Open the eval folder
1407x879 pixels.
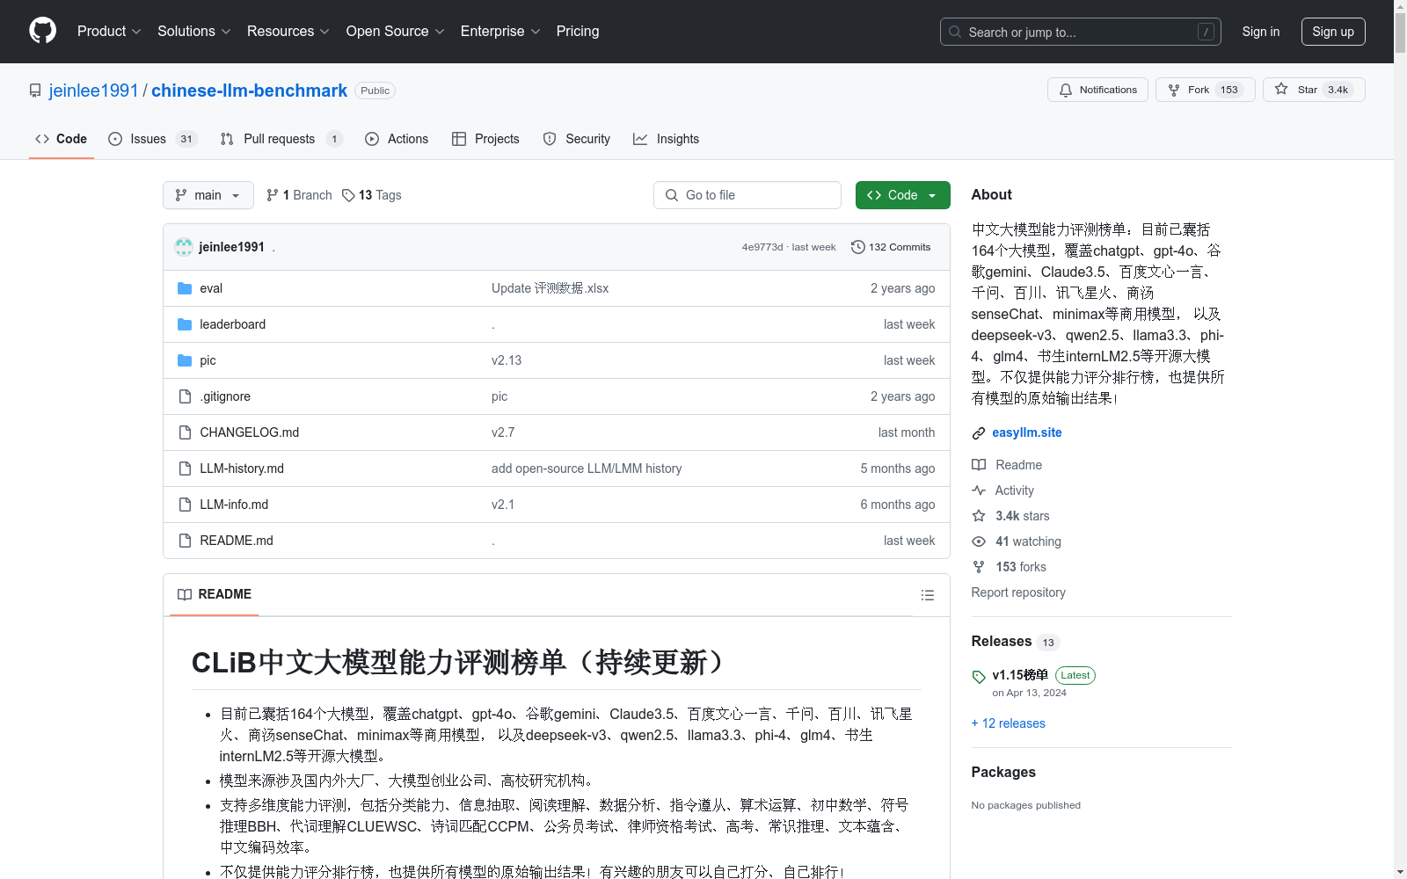click(x=211, y=288)
